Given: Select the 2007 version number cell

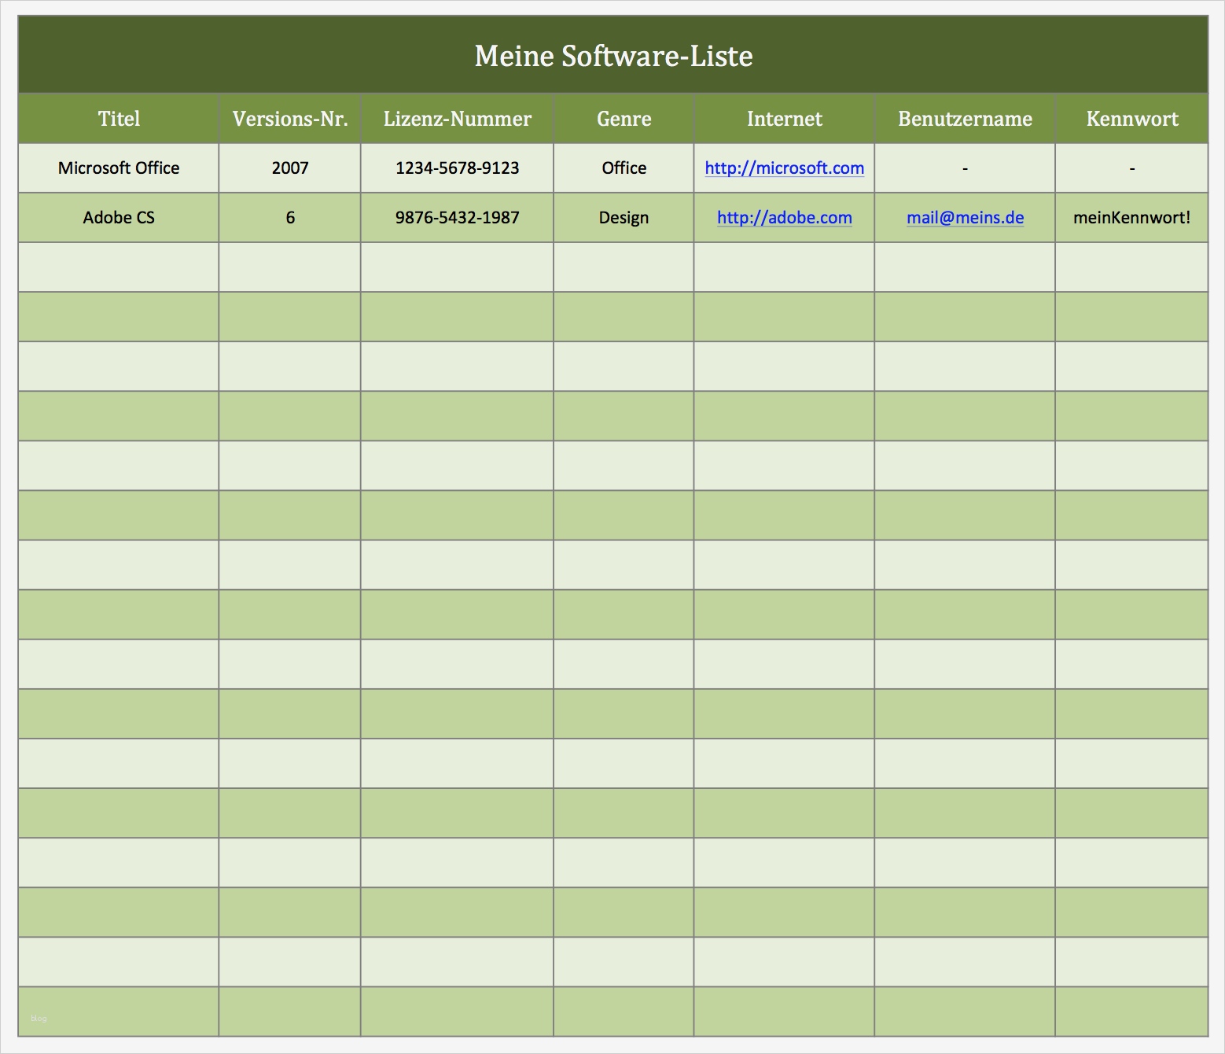Looking at the screenshot, I should click(x=289, y=168).
